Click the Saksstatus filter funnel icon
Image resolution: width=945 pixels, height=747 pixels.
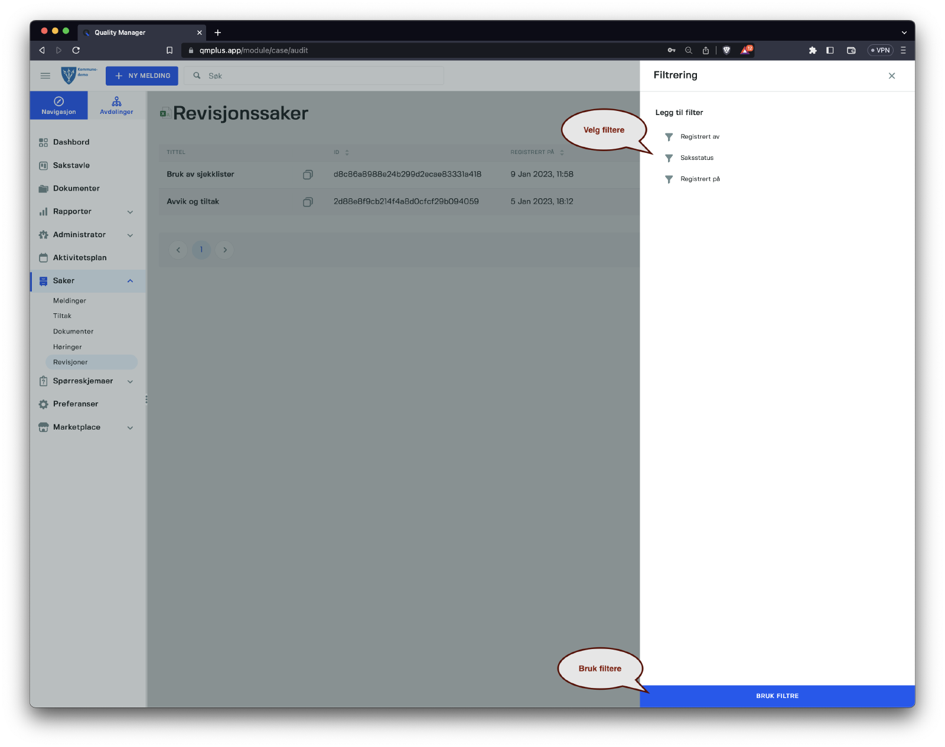tap(669, 158)
